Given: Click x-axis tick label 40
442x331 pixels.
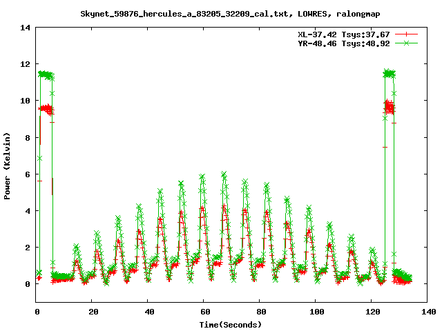Looking at the screenshot, I should pyautogui.click(x=149, y=312).
